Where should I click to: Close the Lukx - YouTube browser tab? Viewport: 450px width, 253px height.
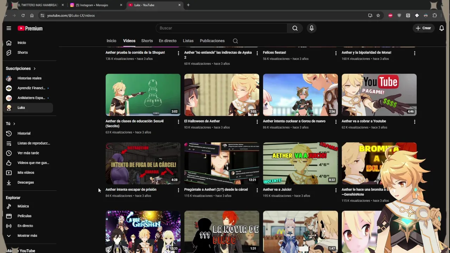(179, 5)
